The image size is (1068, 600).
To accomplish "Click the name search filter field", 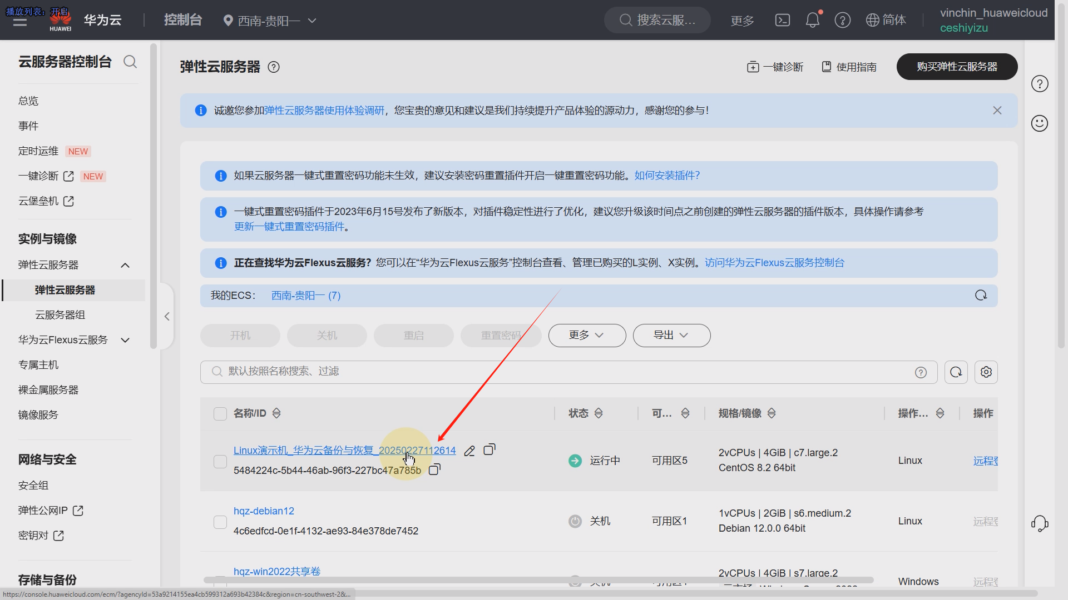I will click(556, 372).
